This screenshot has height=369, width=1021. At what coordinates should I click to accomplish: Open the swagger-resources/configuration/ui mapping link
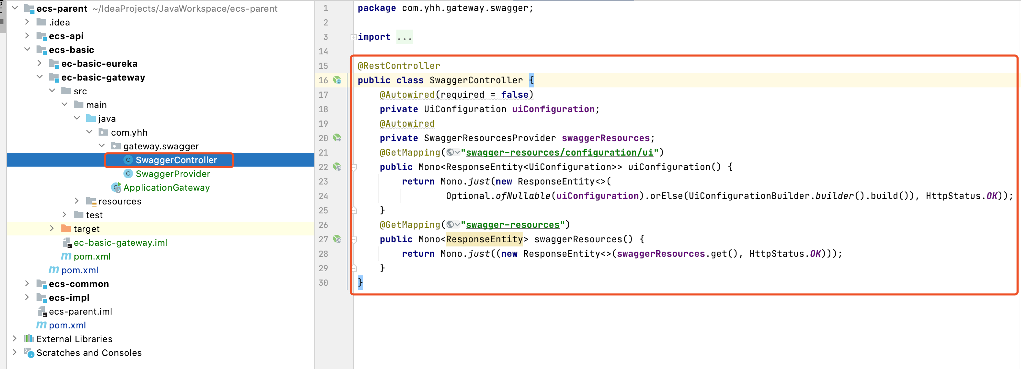[x=559, y=153]
